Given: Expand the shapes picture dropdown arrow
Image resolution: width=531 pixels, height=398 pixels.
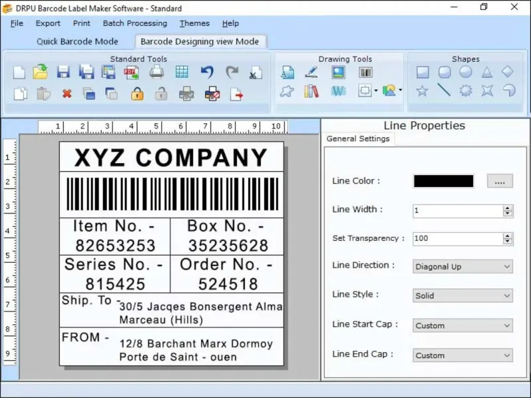Looking at the screenshot, I should click(400, 90).
